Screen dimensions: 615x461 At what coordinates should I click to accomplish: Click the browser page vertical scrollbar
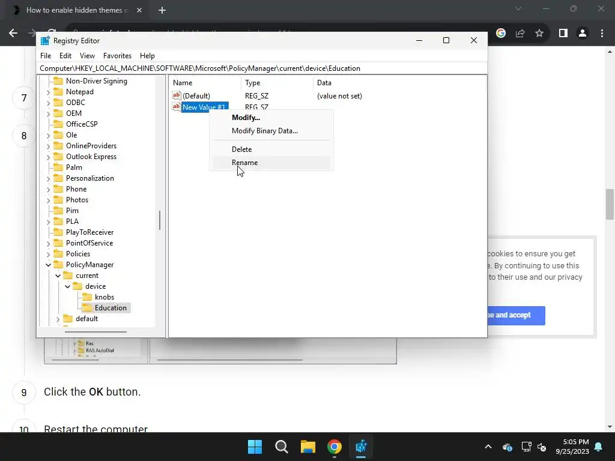[x=610, y=204]
